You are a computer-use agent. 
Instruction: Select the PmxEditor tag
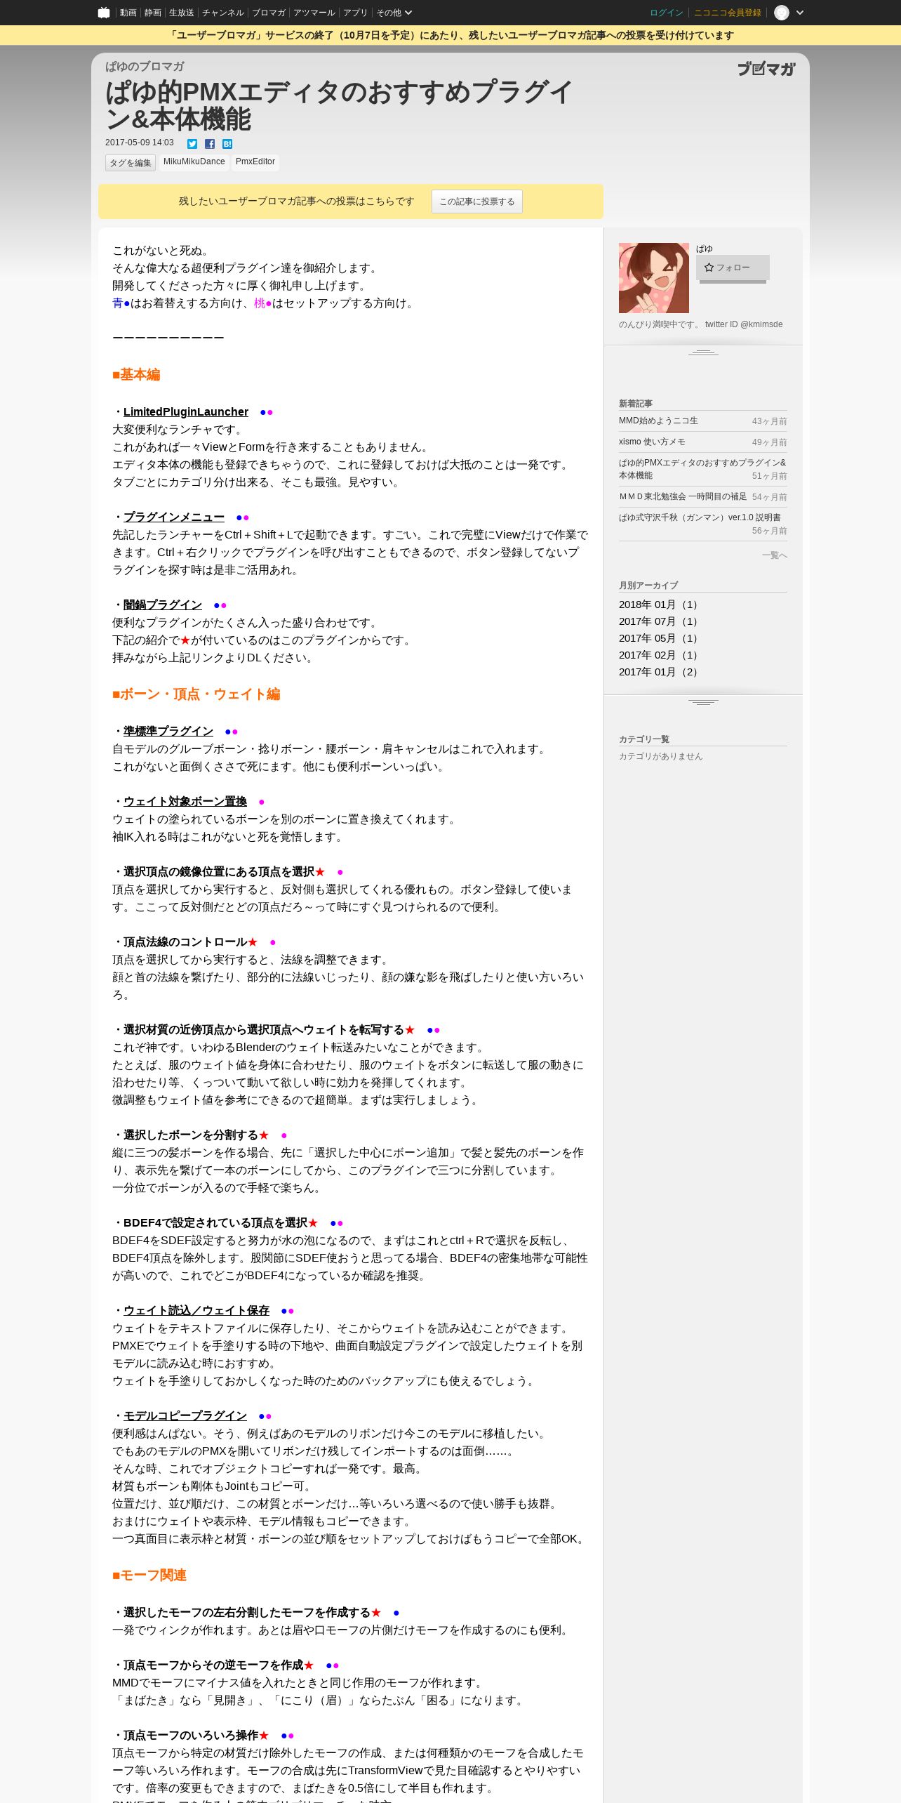[255, 162]
